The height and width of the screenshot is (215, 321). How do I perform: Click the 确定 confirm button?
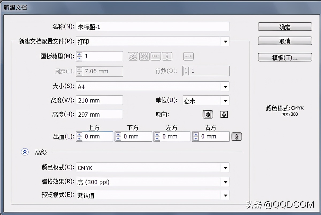point(285,26)
